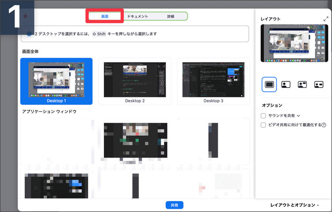Choose the layout icon showing only a person

coord(286,84)
